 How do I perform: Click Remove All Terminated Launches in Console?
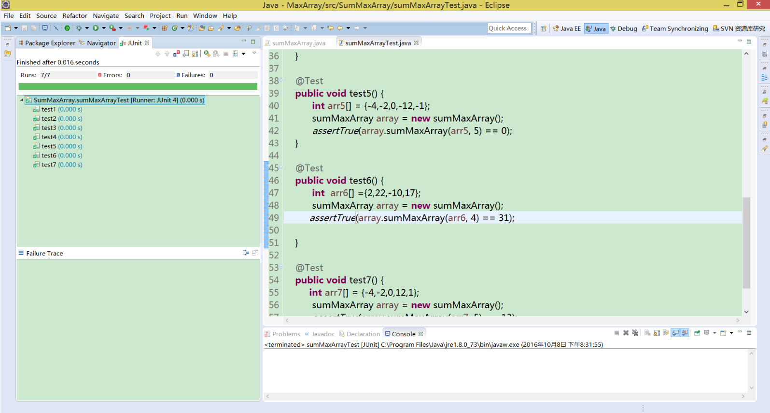635,333
